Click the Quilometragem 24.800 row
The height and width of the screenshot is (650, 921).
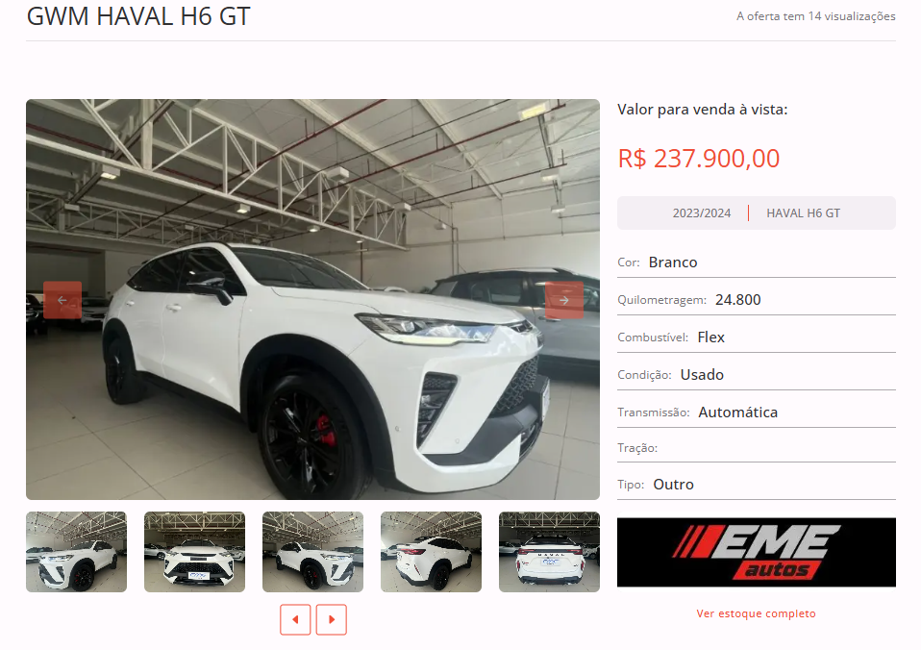pyautogui.click(x=756, y=300)
